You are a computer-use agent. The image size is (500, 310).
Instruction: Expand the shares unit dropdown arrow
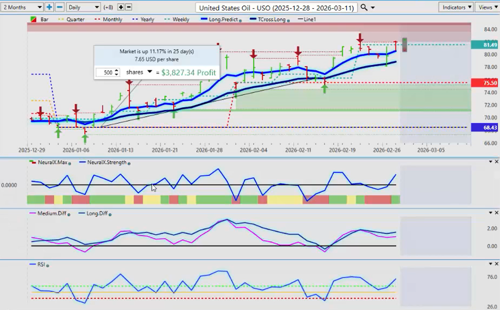[150, 72]
